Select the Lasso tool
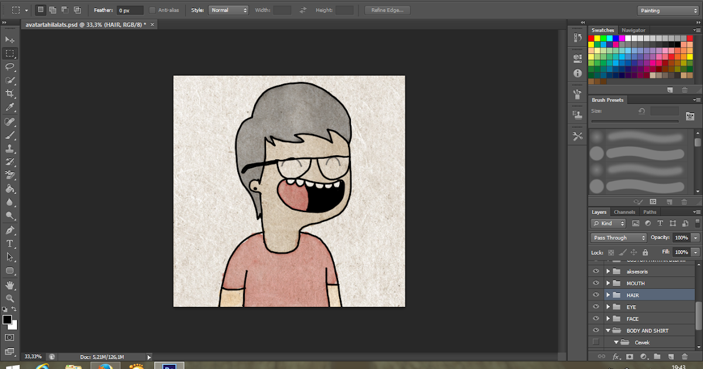 [10, 67]
